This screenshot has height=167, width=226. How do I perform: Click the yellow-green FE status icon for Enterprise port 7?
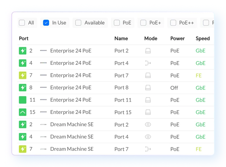pyautogui.click(x=23, y=75)
